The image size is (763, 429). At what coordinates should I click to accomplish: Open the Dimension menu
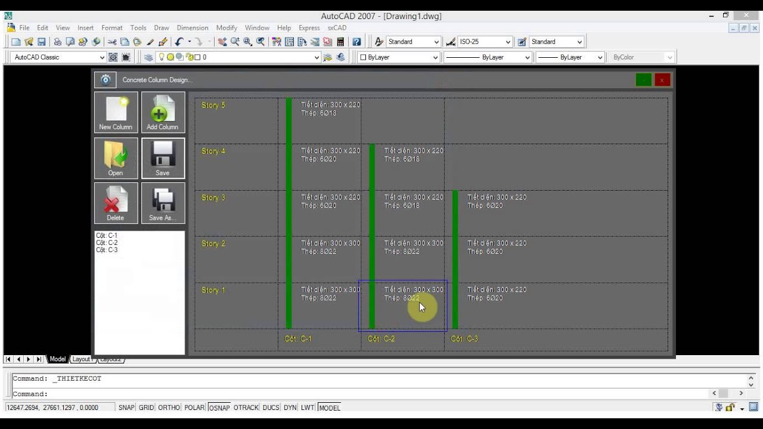[193, 27]
